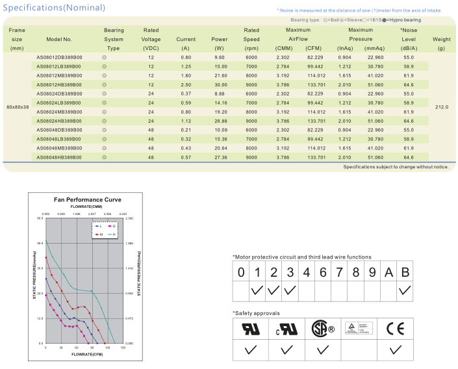Image resolution: width=458 pixels, height=369 pixels.
Task: Click the M series legend marker in chart
Action: (x=97, y=235)
